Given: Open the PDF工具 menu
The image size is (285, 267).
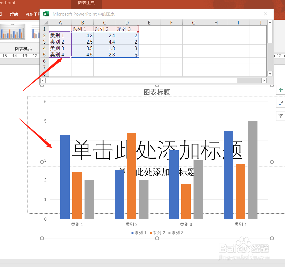Looking at the screenshot, I should pos(33,14).
